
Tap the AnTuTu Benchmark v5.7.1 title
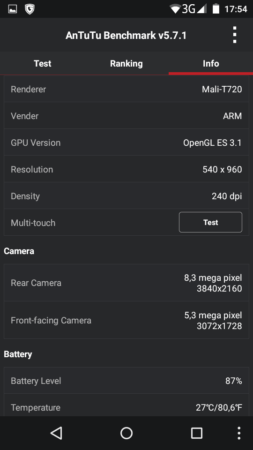point(126,36)
